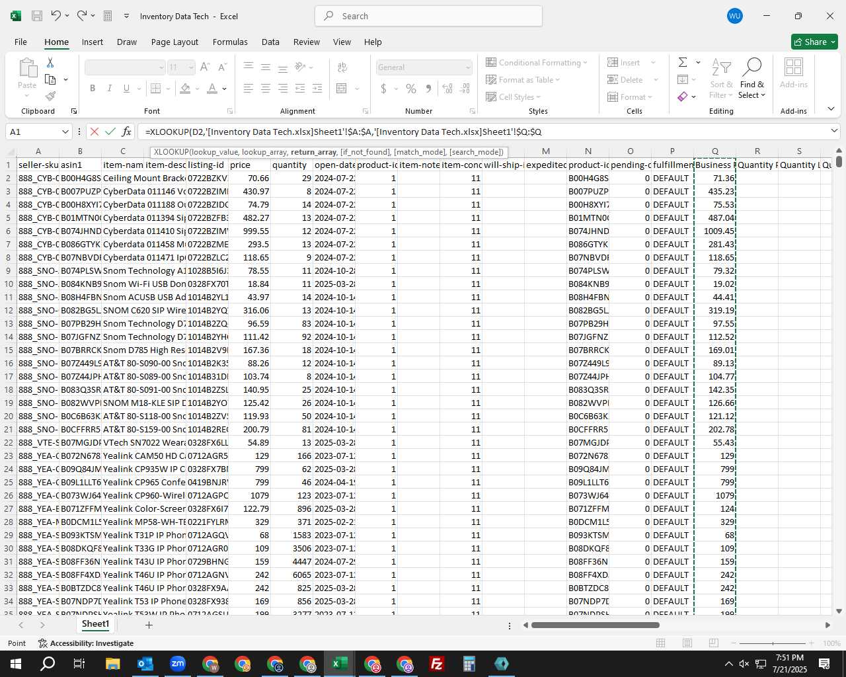Image resolution: width=846 pixels, height=677 pixels.
Task: Toggle Align Right
Action: (x=283, y=88)
